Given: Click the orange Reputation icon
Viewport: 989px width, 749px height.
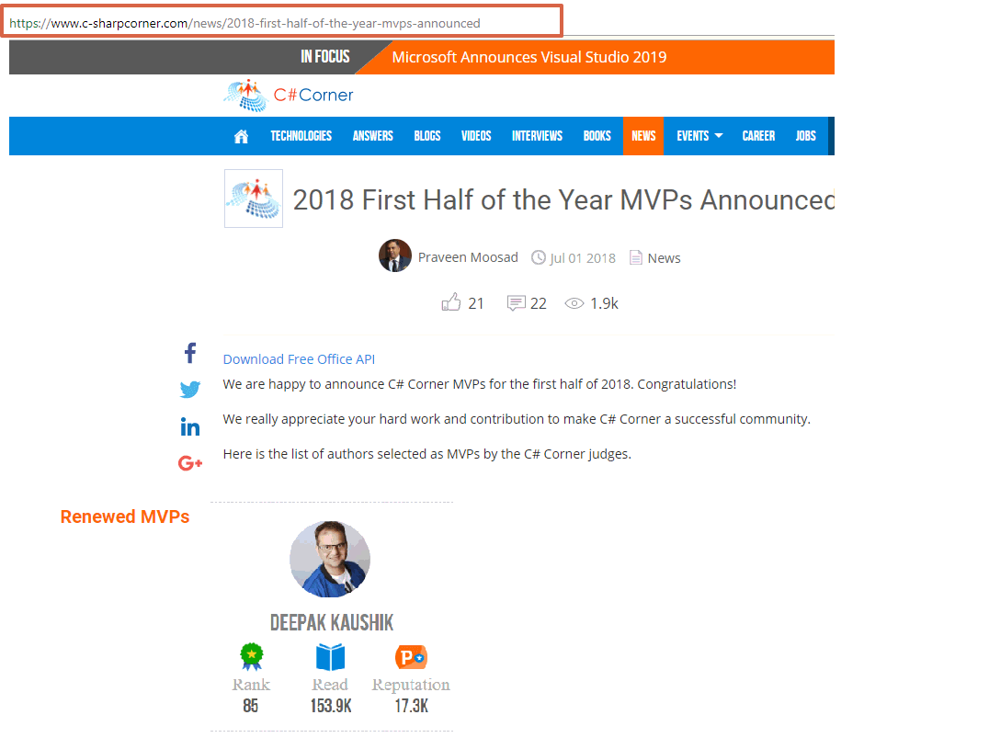Looking at the screenshot, I should pos(411,657).
